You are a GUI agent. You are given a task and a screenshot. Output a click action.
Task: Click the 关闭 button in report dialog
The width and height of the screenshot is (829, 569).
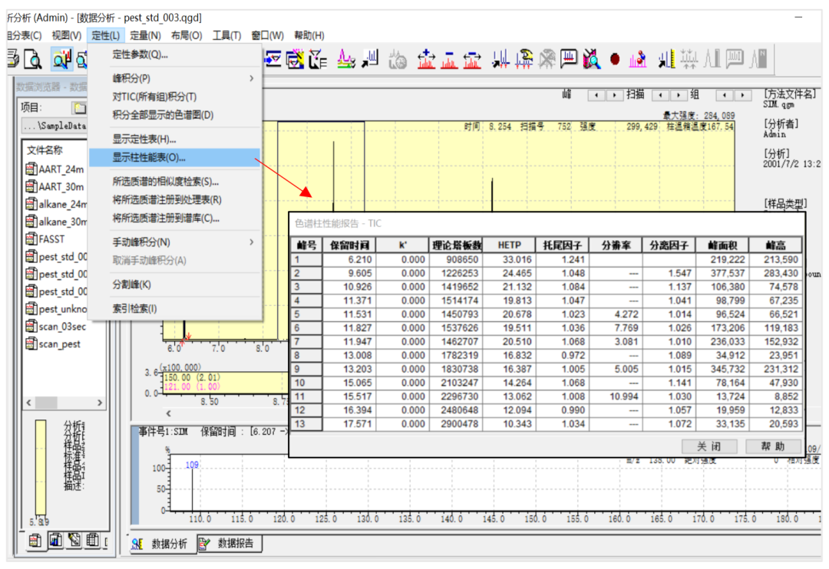pyautogui.click(x=708, y=446)
